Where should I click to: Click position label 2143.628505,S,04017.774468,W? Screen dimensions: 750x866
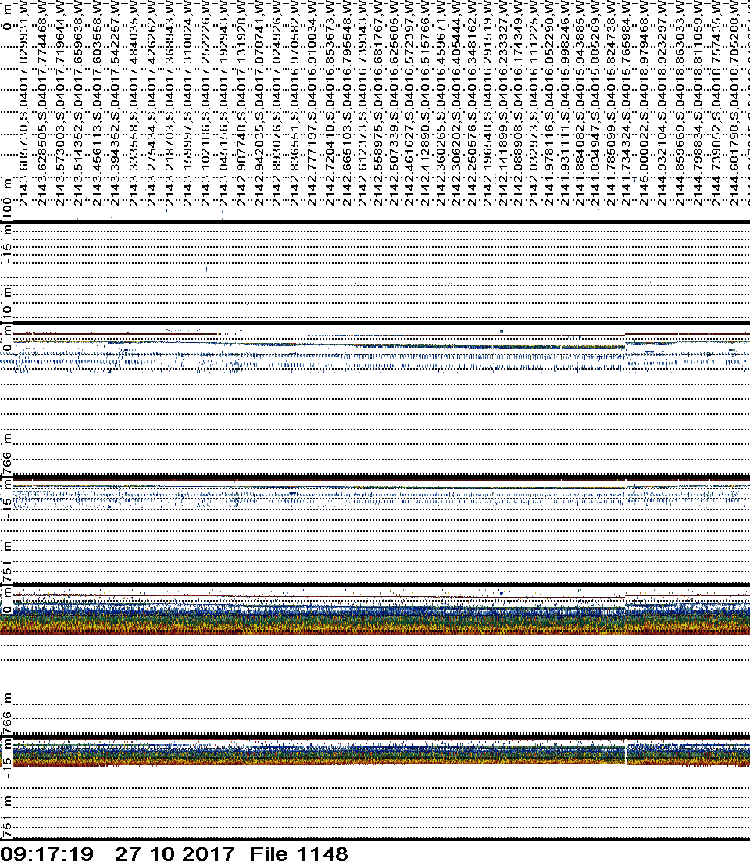click(42, 102)
